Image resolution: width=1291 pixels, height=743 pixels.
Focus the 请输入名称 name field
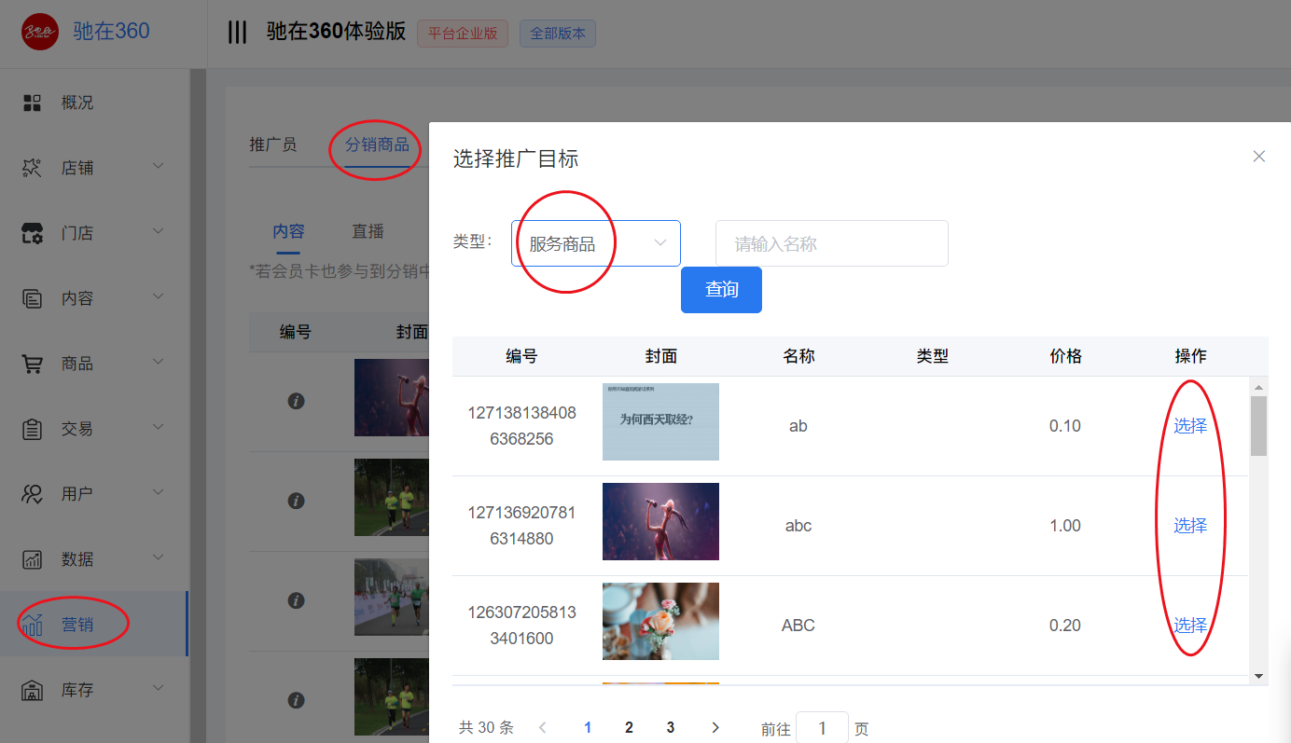(832, 243)
